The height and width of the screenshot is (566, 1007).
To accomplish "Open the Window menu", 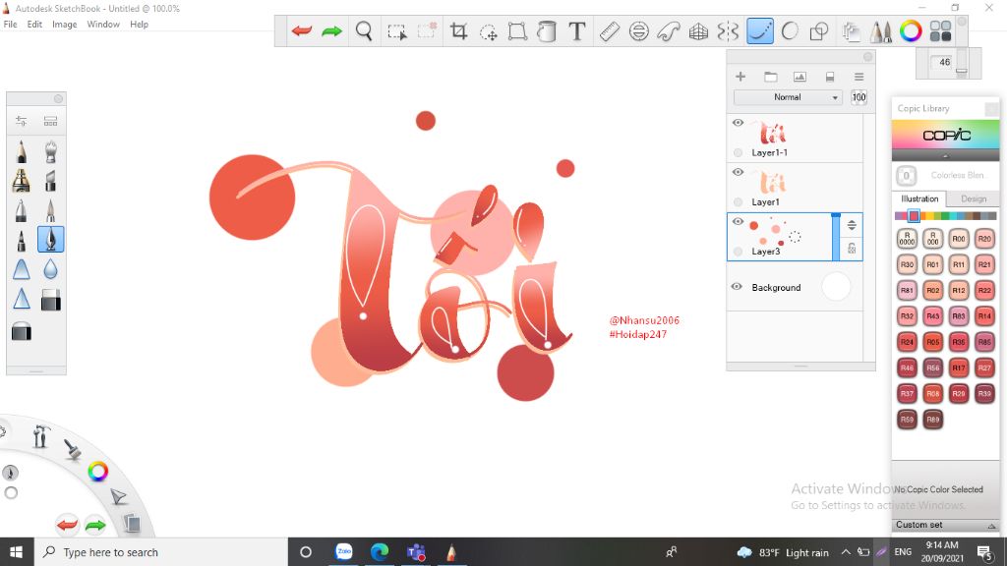I will tap(103, 25).
